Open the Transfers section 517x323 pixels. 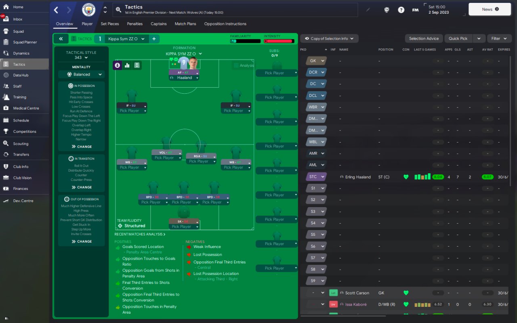click(21, 155)
